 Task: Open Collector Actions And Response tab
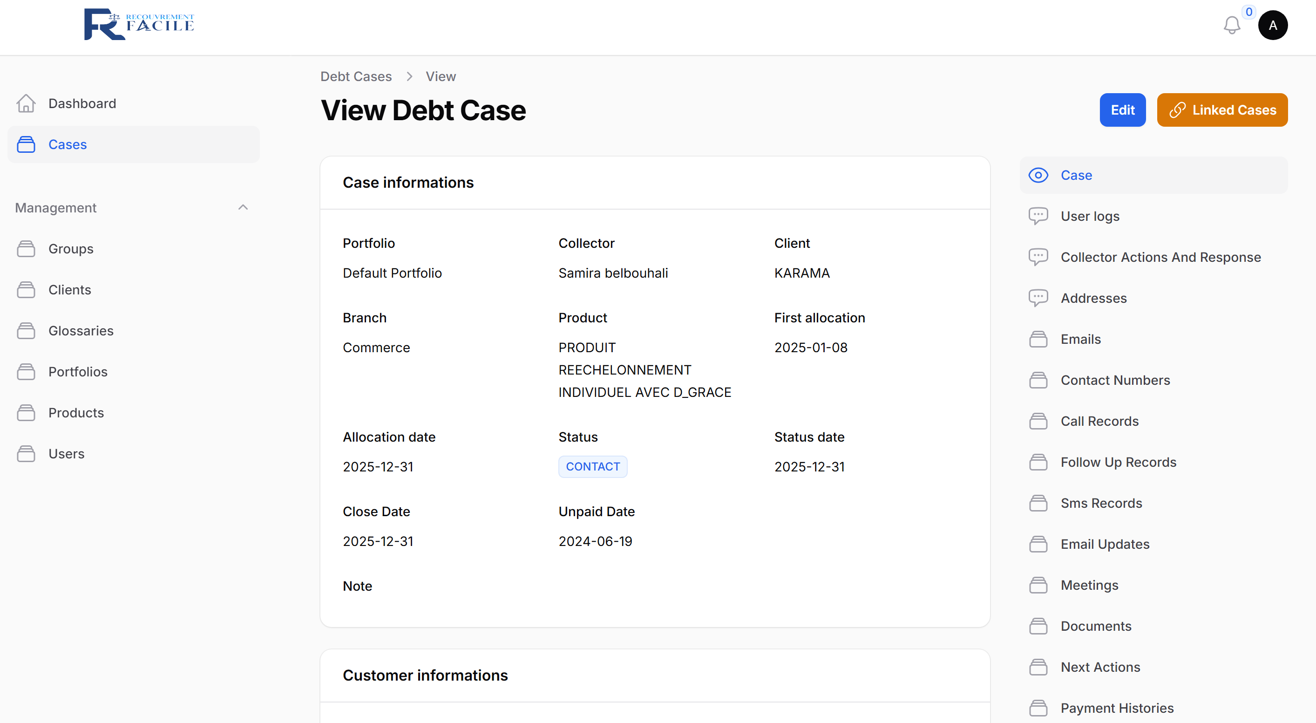pos(1160,257)
